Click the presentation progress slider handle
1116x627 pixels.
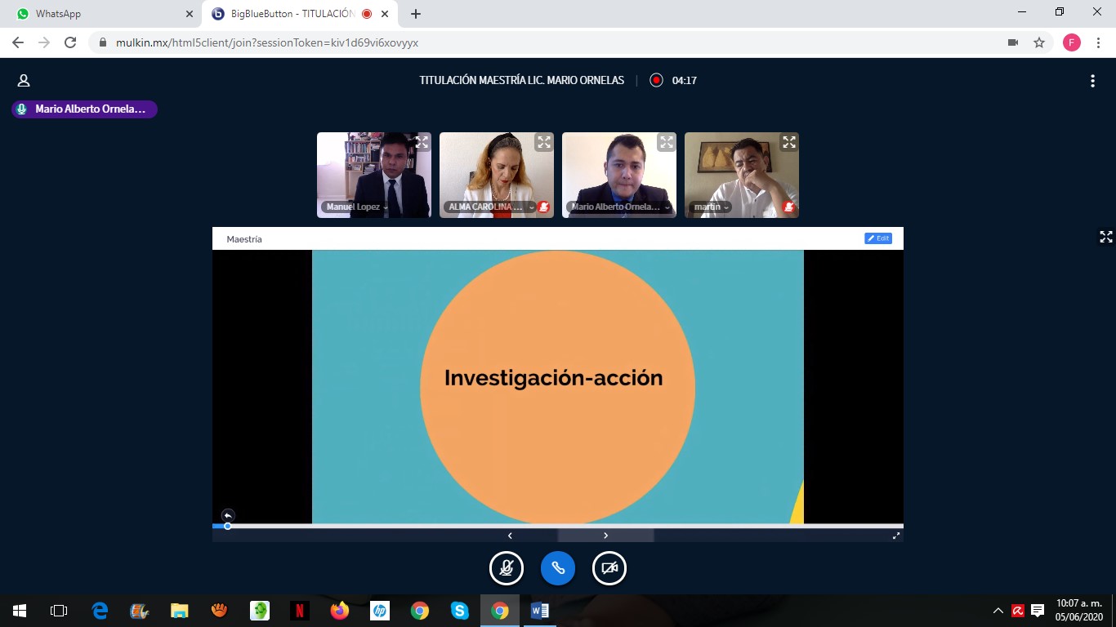(228, 526)
